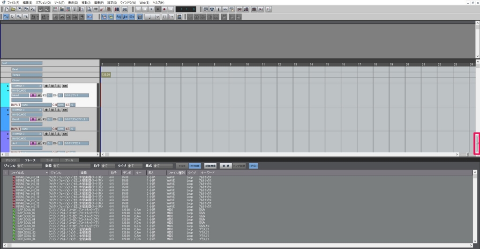Solo track 1 MIDI 1
The height and width of the screenshot is (249, 480).
[x=58, y=86]
